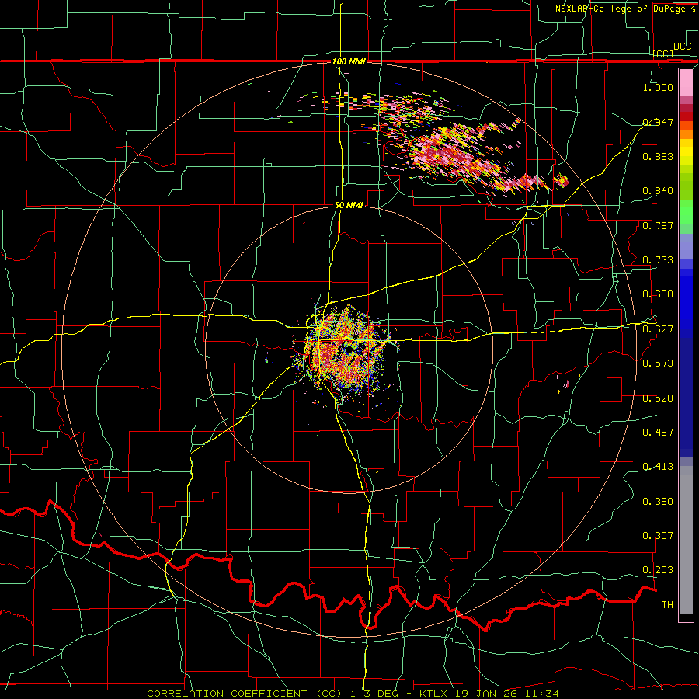
Task: Click the 1.000 legend value
Action: [658, 87]
